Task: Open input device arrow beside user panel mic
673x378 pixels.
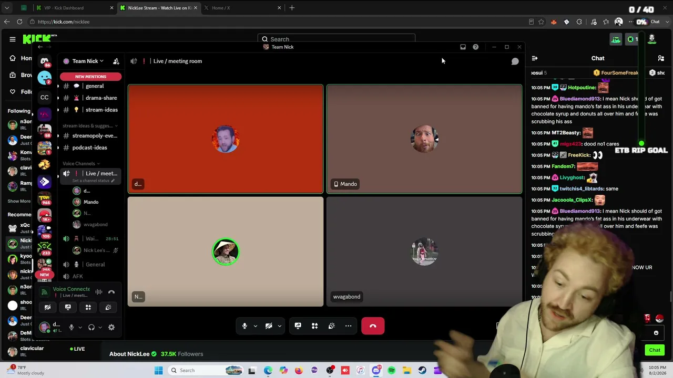Action: click(x=80, y=328)
